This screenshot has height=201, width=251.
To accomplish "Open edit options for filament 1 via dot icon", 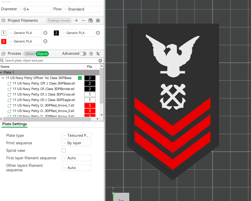I will (x=45, y=33).
